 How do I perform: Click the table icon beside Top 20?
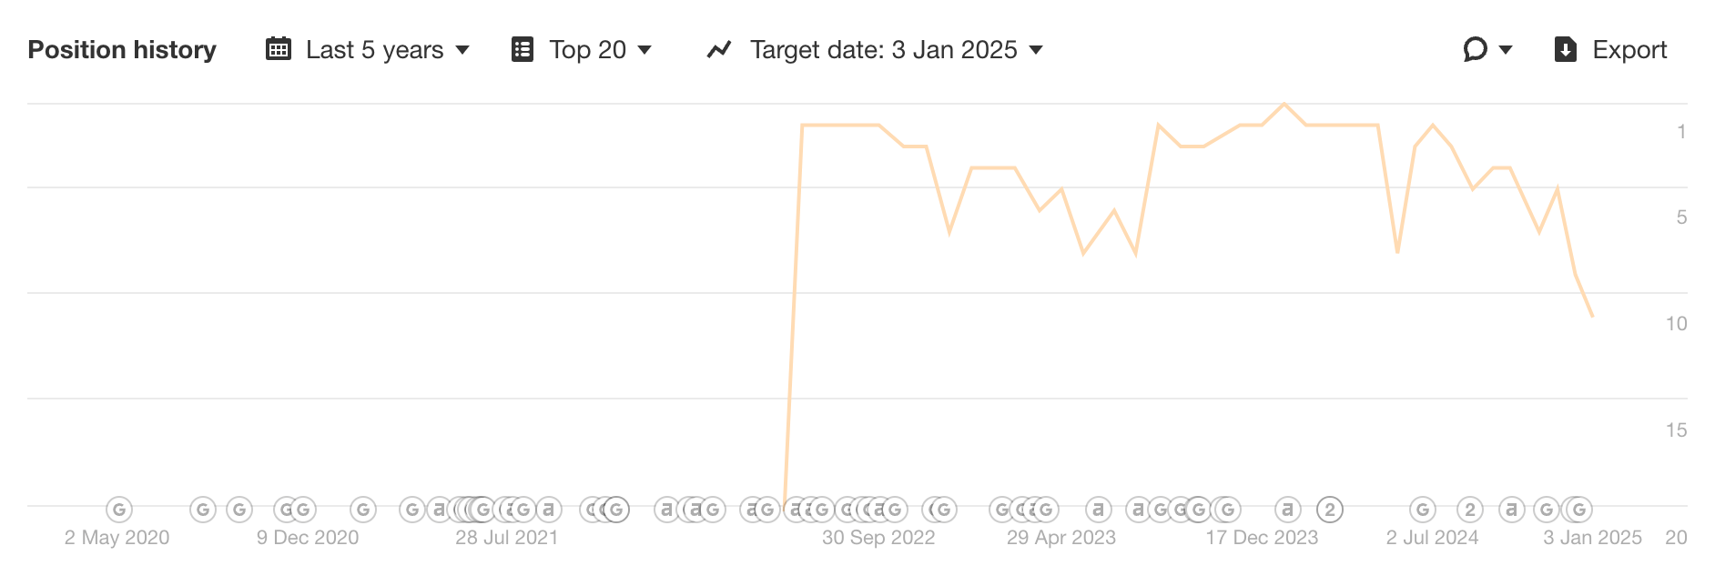pyautogui.click(x=522, y=50)
